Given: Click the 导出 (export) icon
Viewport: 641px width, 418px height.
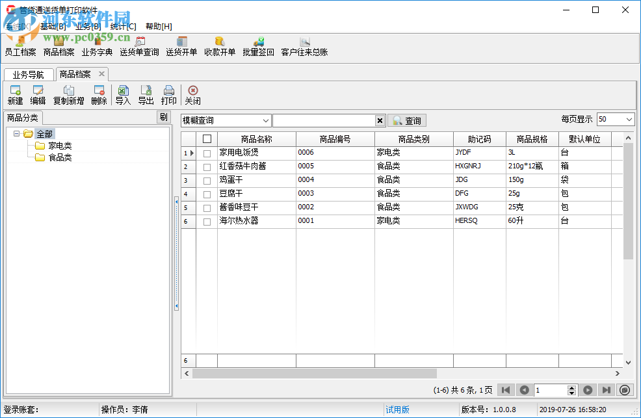Looking at the screenshot, I should (146, 95).
